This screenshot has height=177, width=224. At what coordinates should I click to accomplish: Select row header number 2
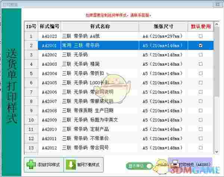pos(31,46)
